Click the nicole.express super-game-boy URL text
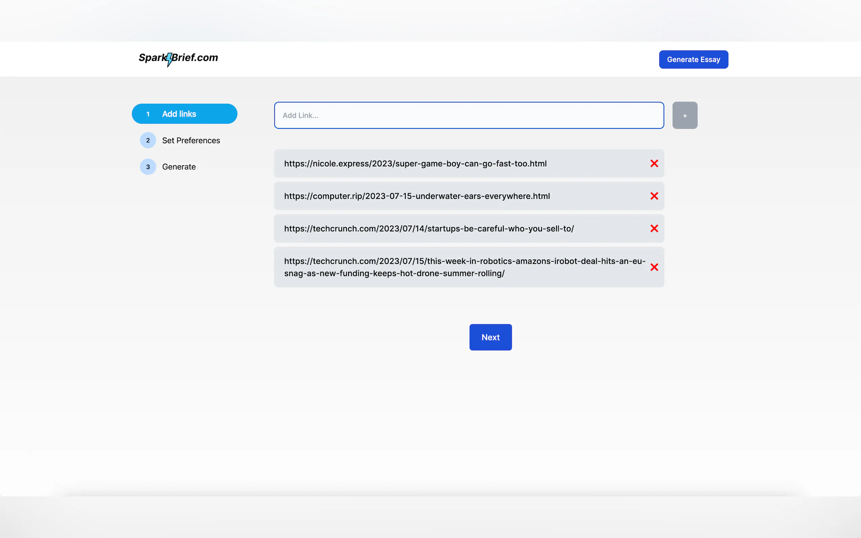This screenshot has width=861, height=538. click(x=415, y=164)
